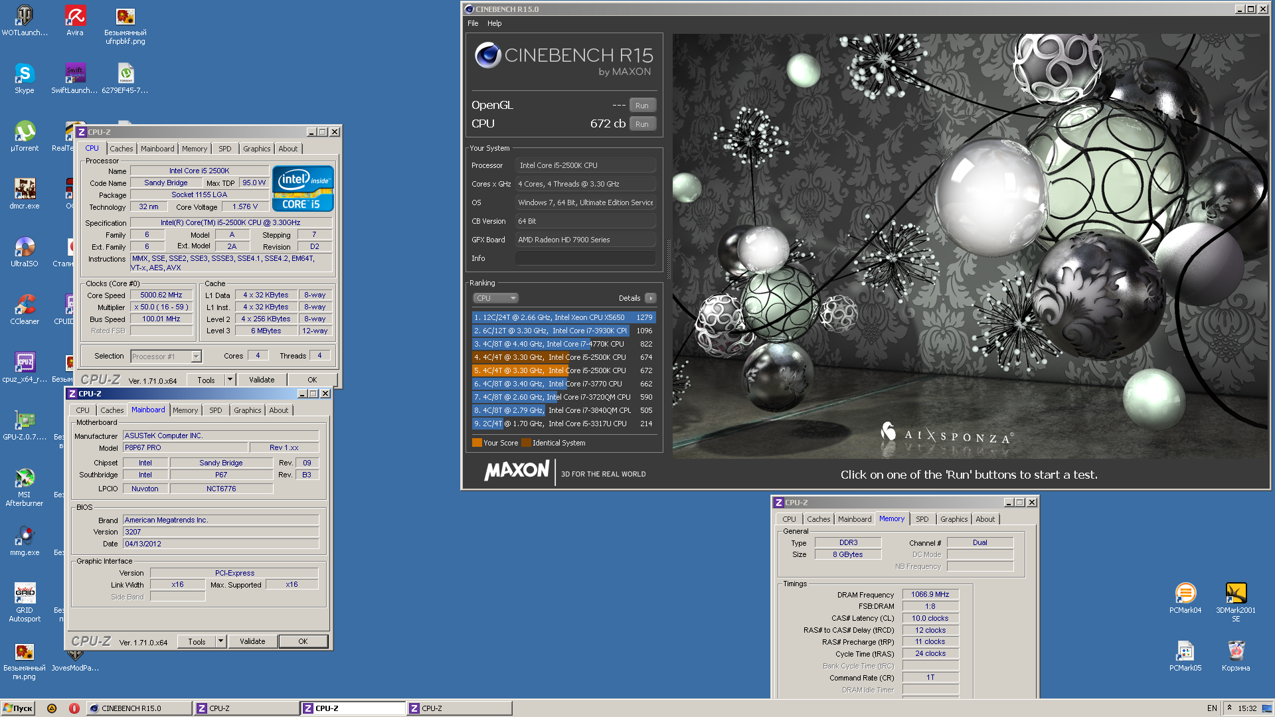The height and width of the screenshot is (717, 1275).
Task: Click the 15:32 system clock
Action: (x=1247, y=708)
